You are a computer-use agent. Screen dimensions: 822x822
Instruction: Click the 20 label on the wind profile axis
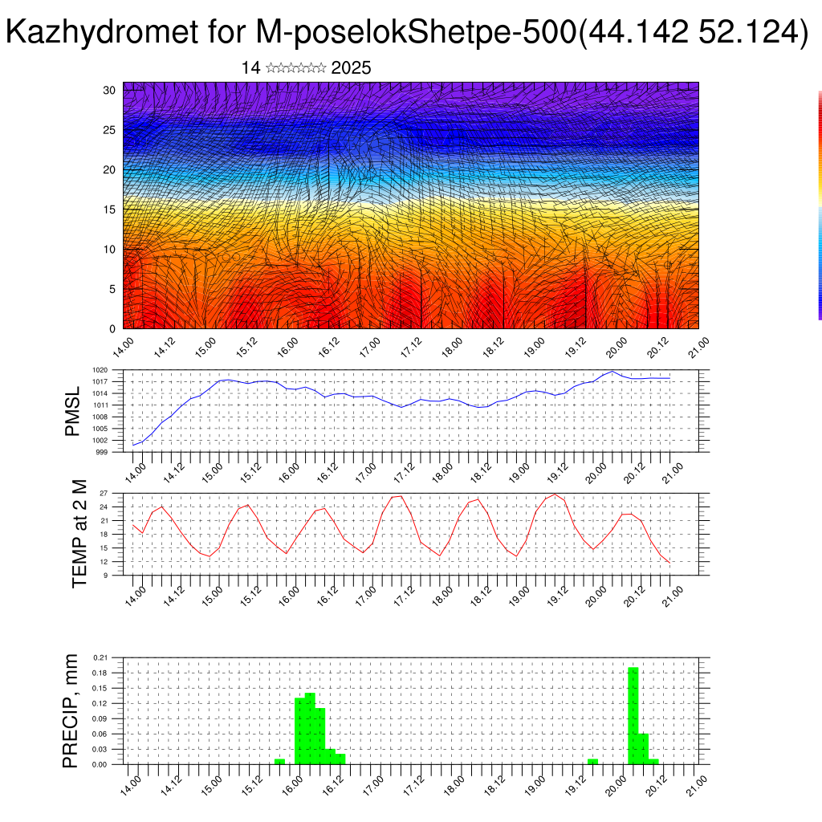[109, 170]
